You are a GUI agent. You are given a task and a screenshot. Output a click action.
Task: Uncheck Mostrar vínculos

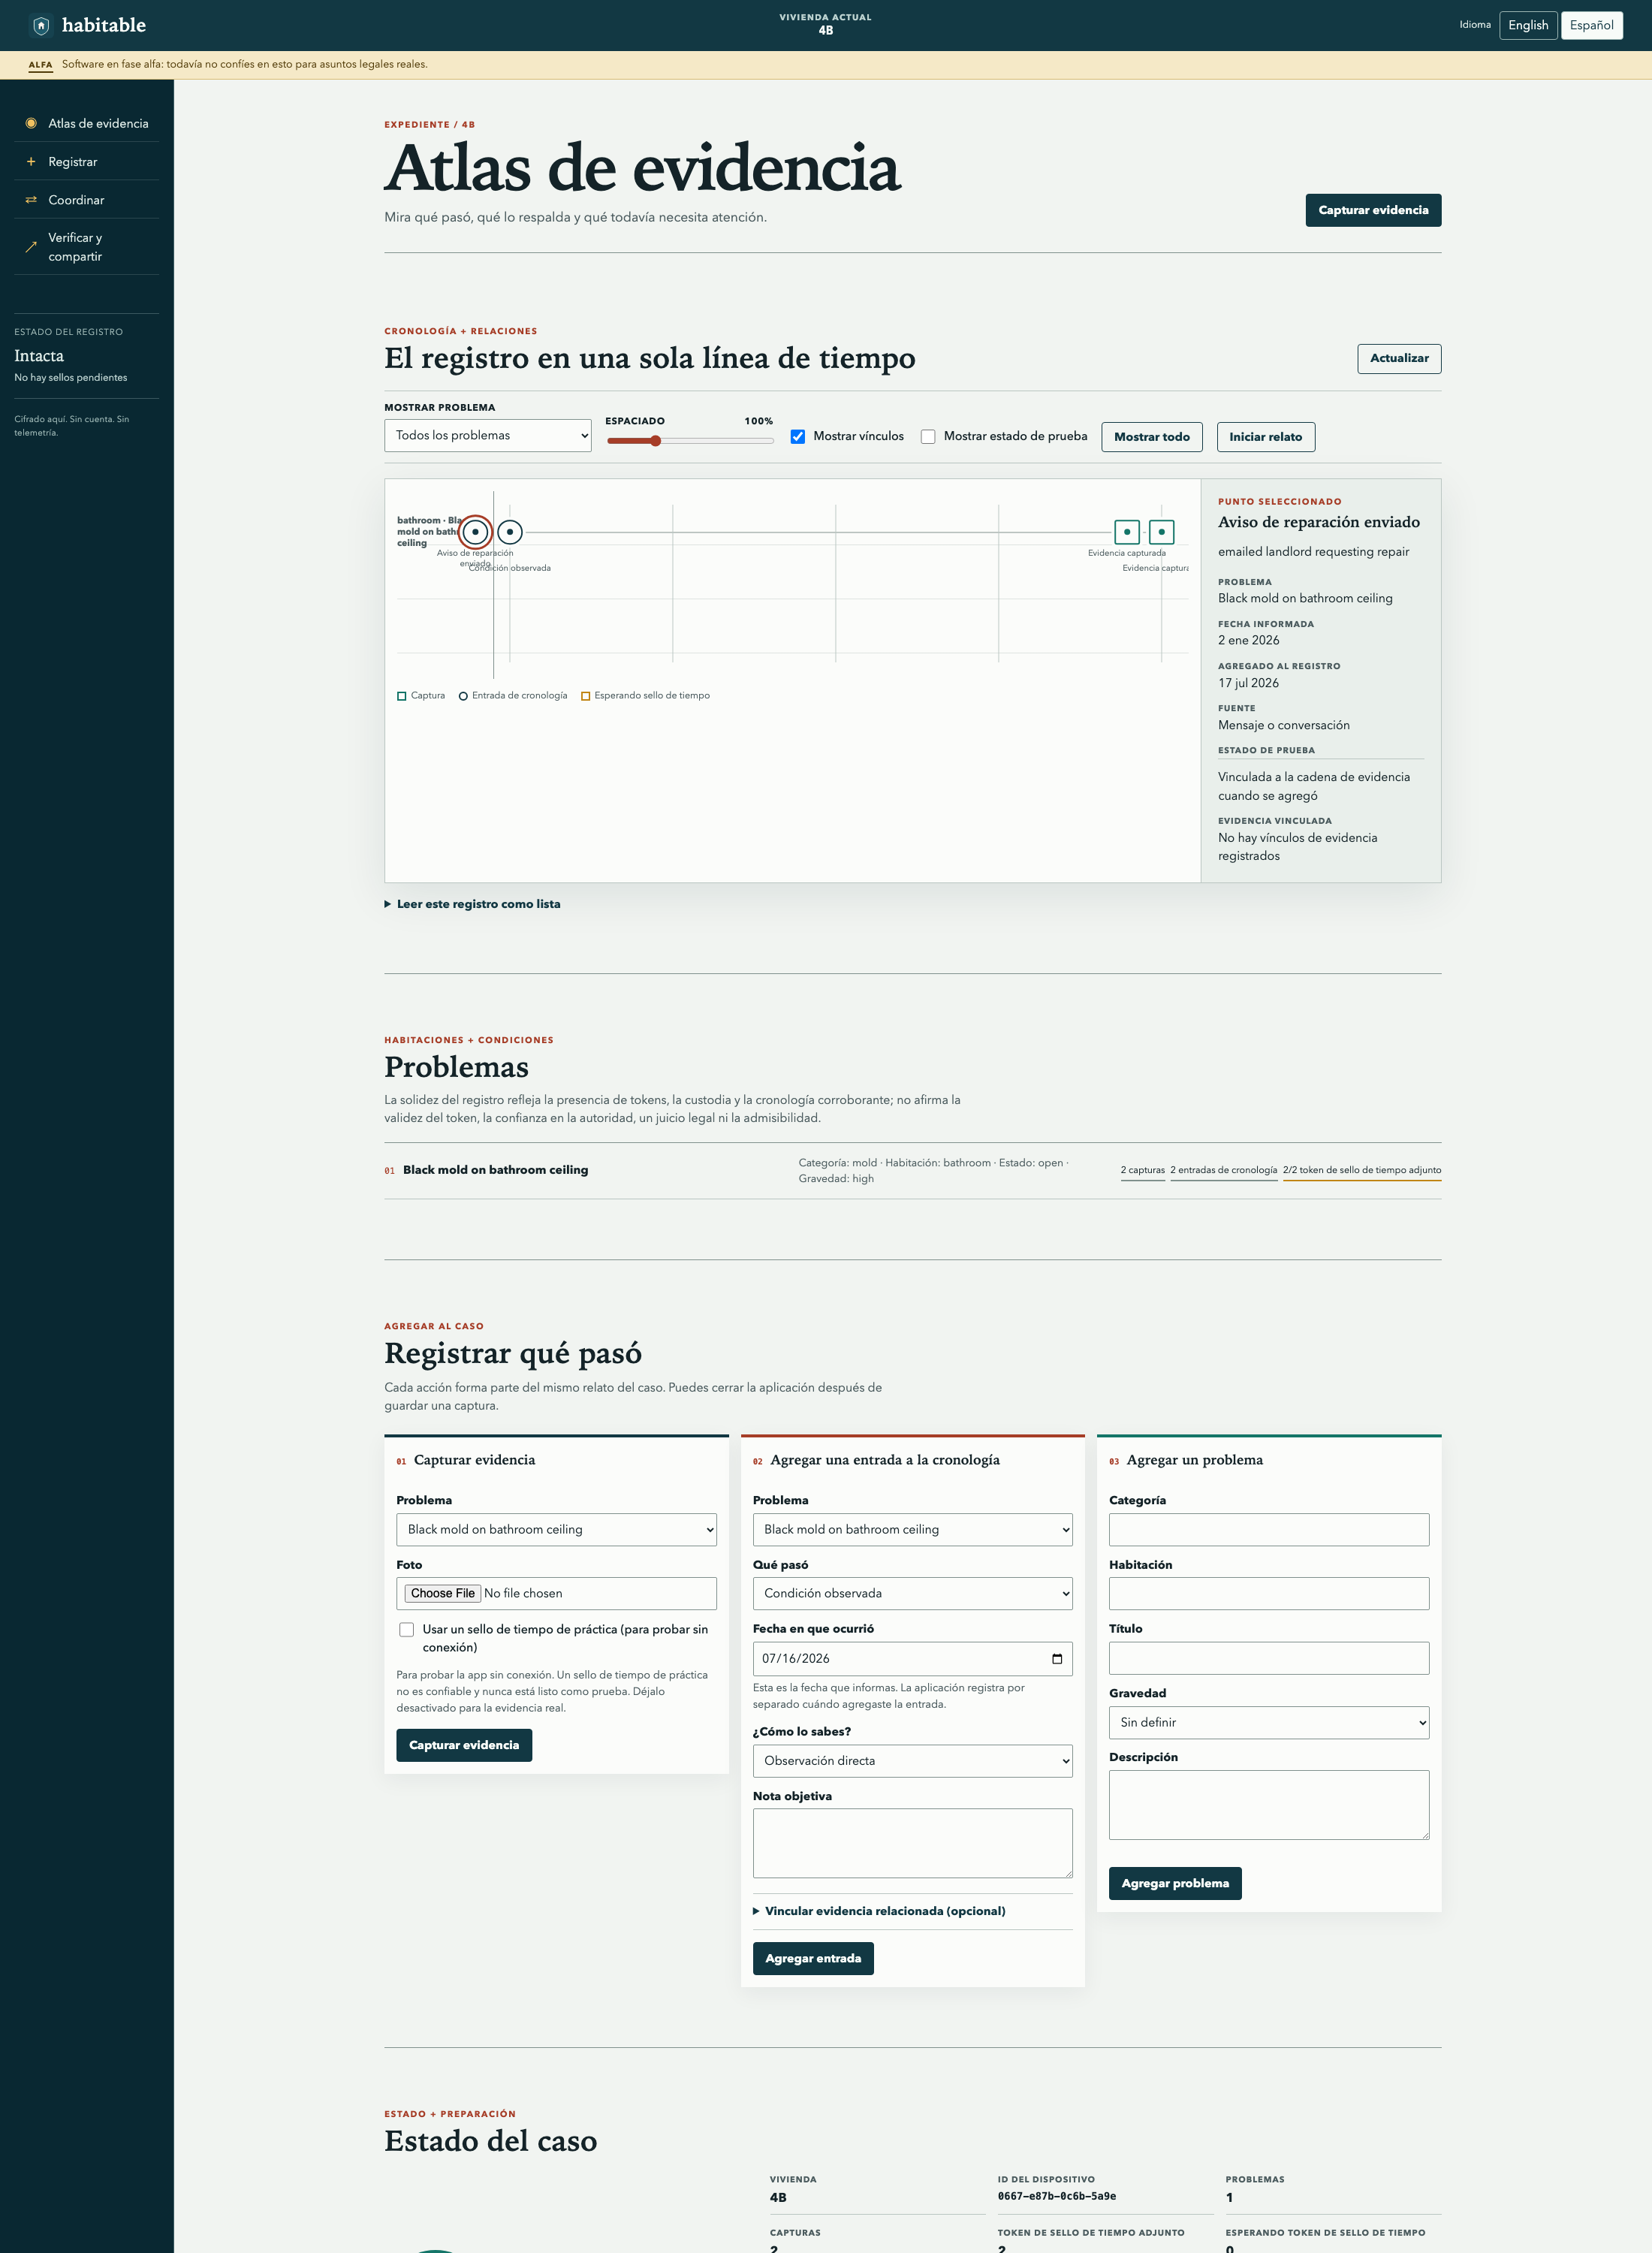point(798,436)
